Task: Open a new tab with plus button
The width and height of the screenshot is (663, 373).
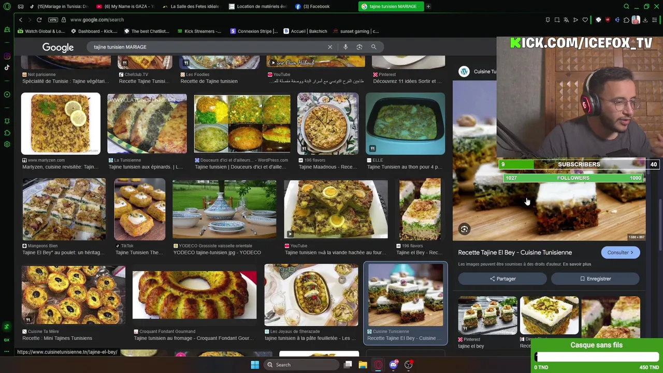Action: coord(428,6)
